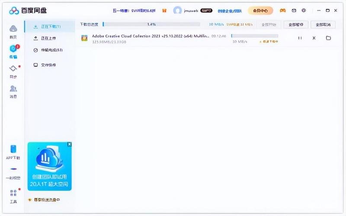Screen dimensions: 346x216
Task: Pause the Adobe Creative Cloud download
Action: pyautogui.click(x=300, y=38)
